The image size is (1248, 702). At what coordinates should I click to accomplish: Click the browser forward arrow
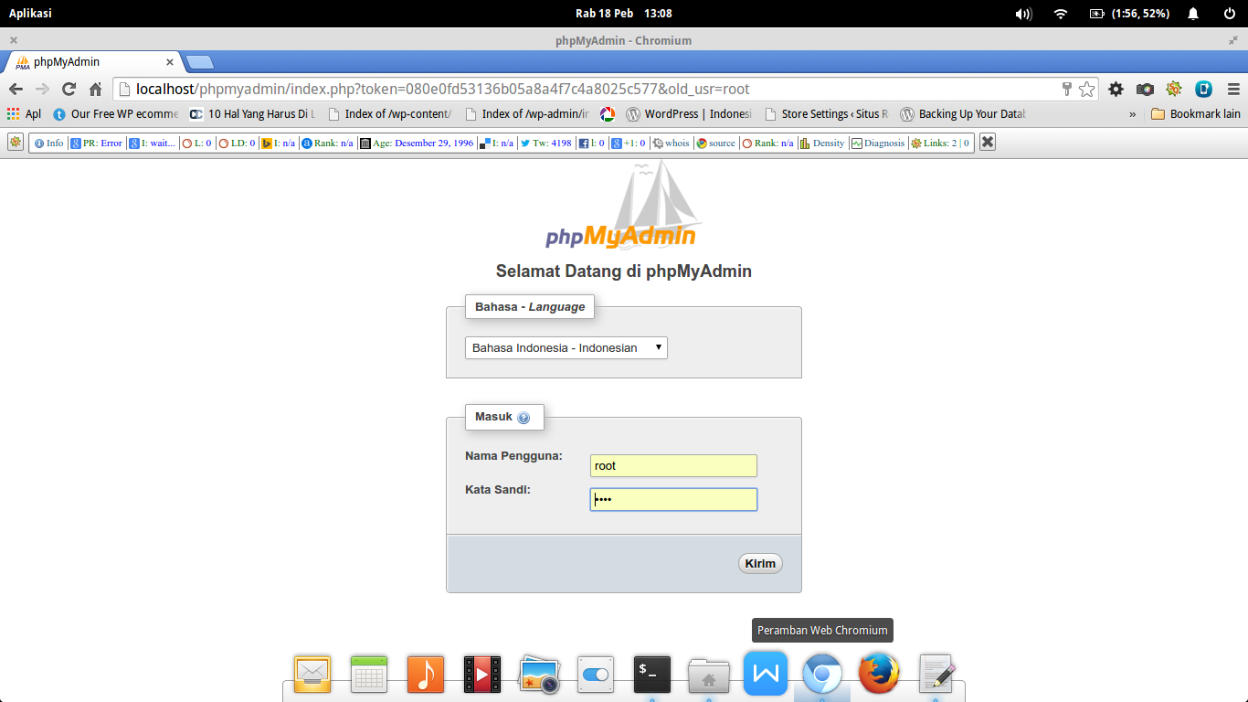pos(42,89)
